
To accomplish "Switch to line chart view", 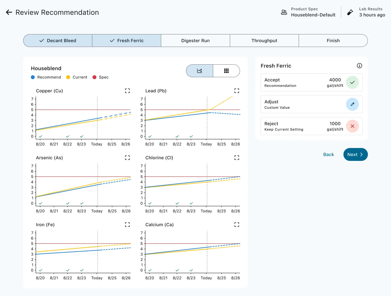I will (x=200, y=71).
